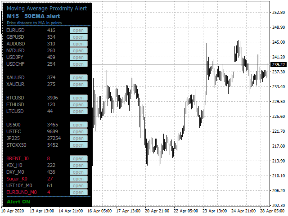Select the EURUSD symbol name

(x=15, y=30)
